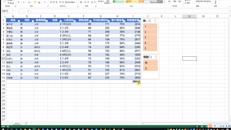
Task: Cancel formula entry X icon
Action: pyautogui.click(x=19, y=11)
